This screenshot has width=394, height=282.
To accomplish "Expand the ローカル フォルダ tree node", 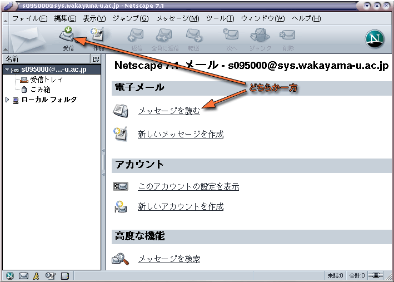I will point(7,100).
